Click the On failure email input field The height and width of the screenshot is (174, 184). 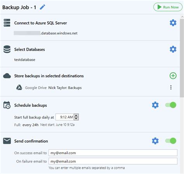113,161
